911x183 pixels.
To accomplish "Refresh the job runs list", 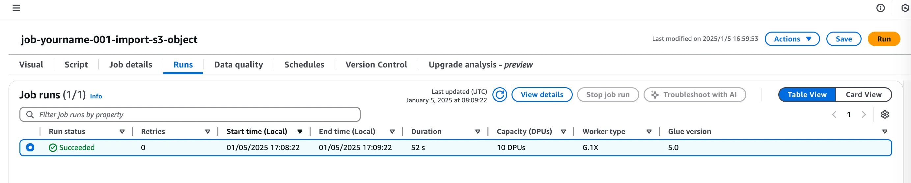I will (x=499, y=95).
